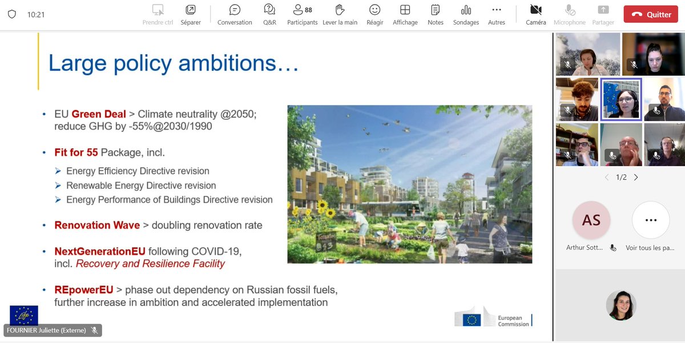
Task: Change layout via Affichage
Action: (405, 15)
